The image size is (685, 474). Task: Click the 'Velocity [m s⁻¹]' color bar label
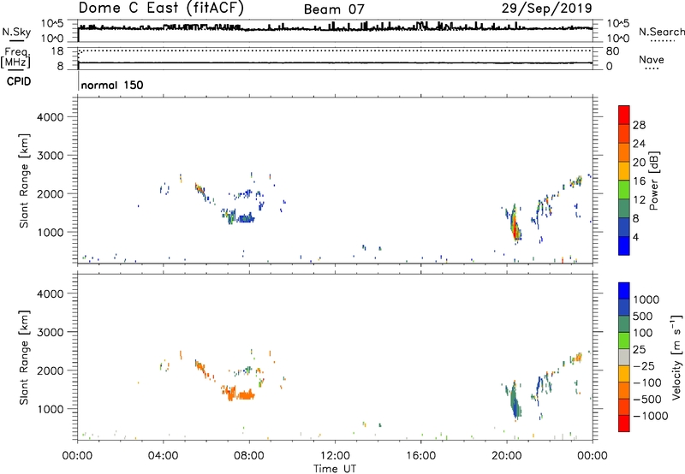676,356
